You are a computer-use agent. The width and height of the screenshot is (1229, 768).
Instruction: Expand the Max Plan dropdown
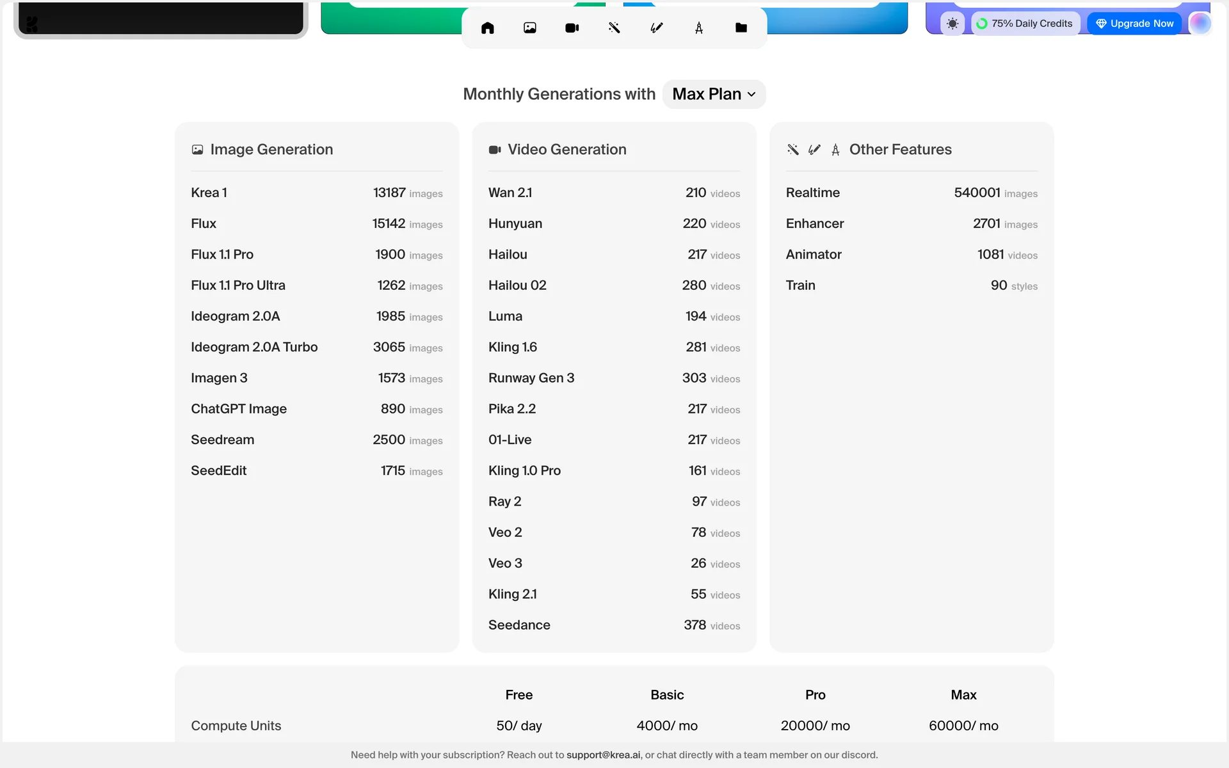(714, 94)
